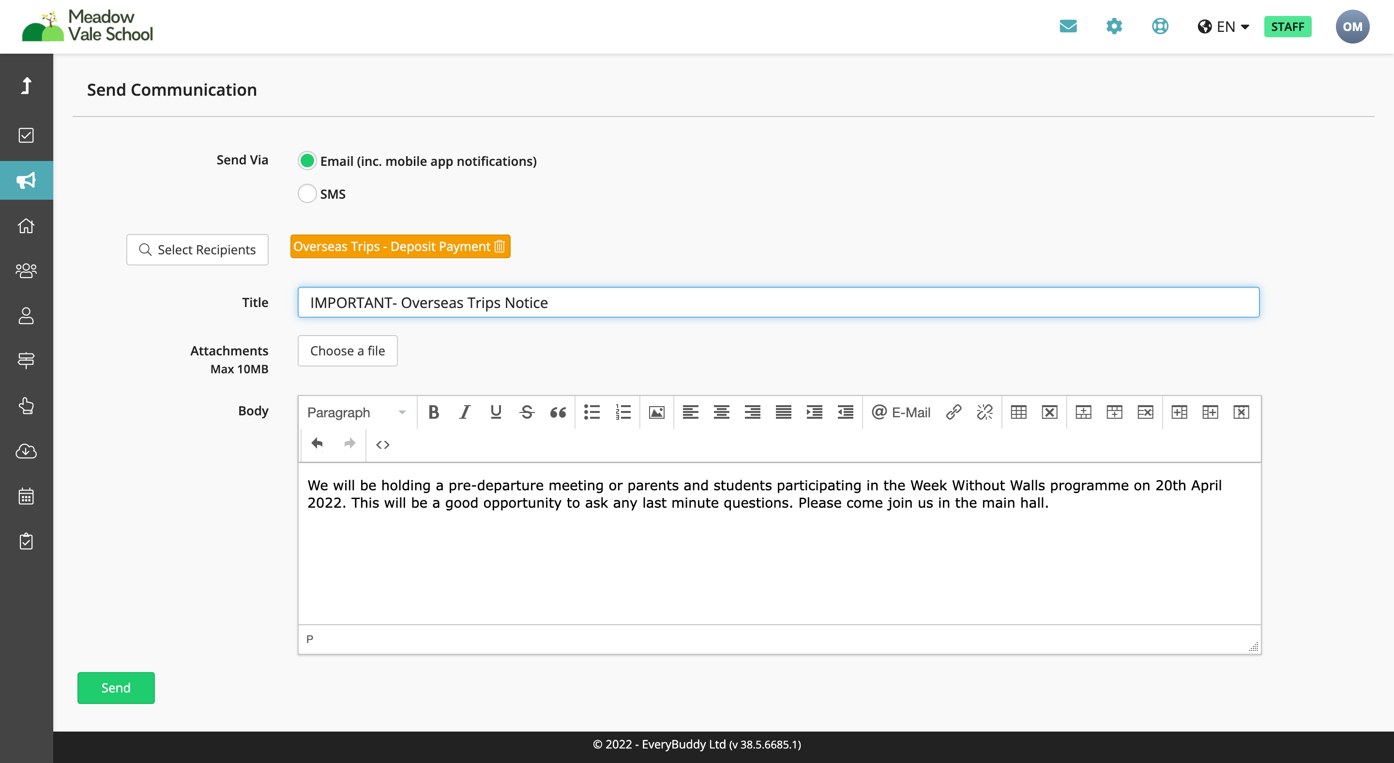This screenshot has width=1394, height=763.
Task: Align text center
Action: (721, 412)
